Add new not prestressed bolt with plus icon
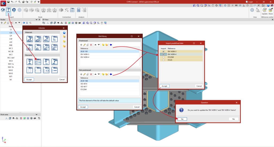The image size is (274, 147). (x=81, y=74)
